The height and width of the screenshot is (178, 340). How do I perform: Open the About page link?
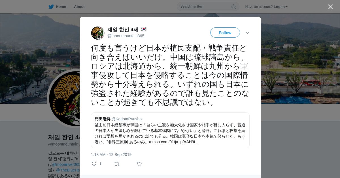[x=79, y=7]
